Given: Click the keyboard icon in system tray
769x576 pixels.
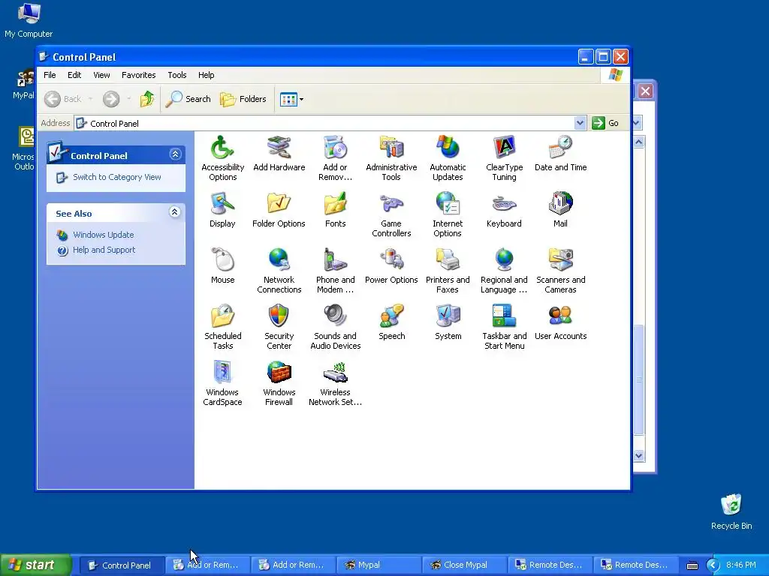Looking at the screenshot, I should pyautogui.click(x=692, y=565).
